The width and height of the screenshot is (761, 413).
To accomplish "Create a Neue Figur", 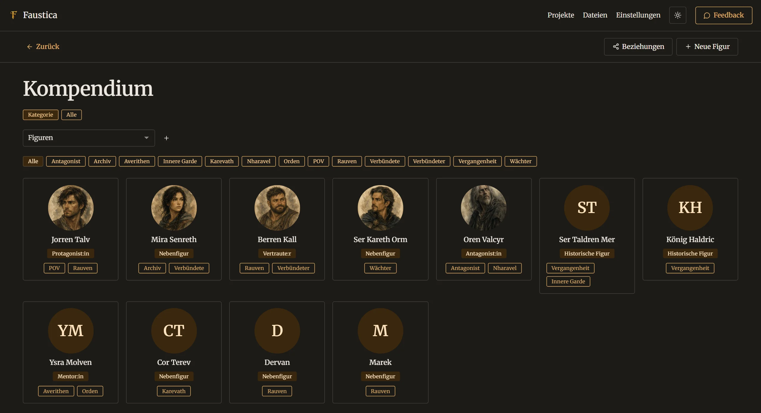I will (x=707, y=47).
